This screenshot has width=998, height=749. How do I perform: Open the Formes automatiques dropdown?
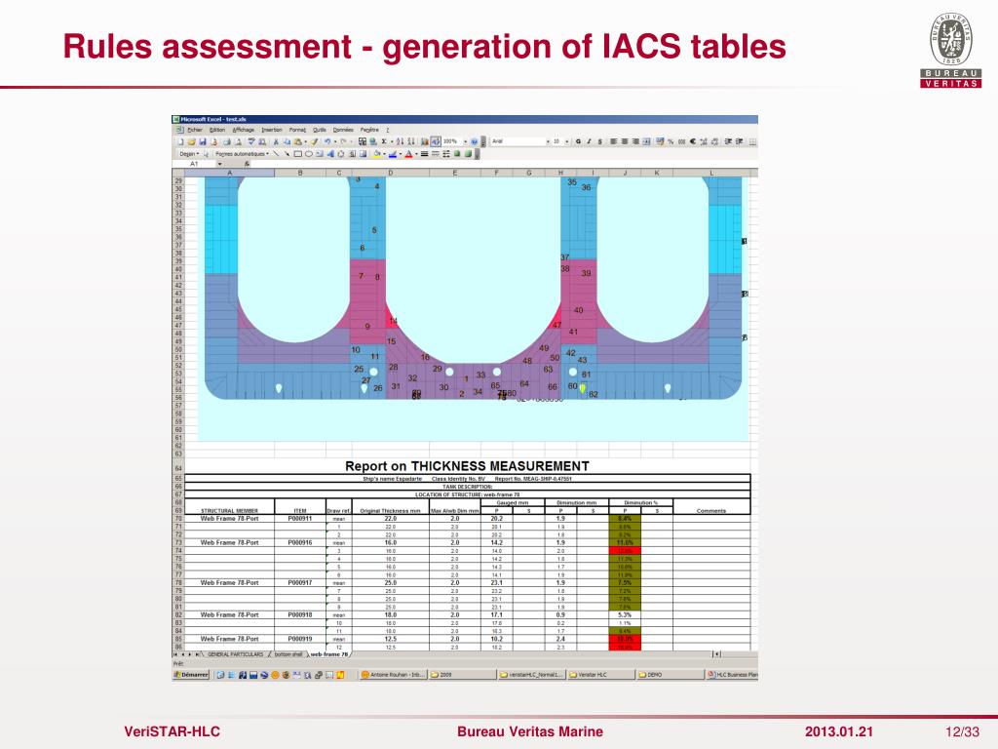242,154
